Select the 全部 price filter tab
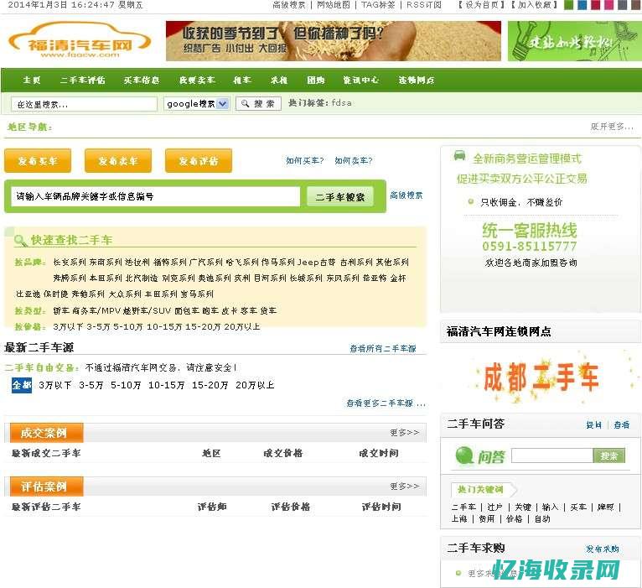The image size is (642, 588). tap(22, 385)
